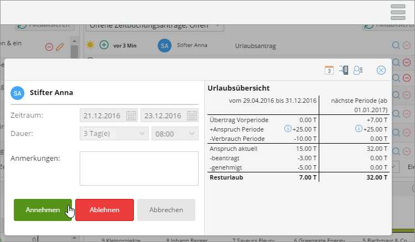
Task: Close the vacation request dialog
Action: point(381,70)
